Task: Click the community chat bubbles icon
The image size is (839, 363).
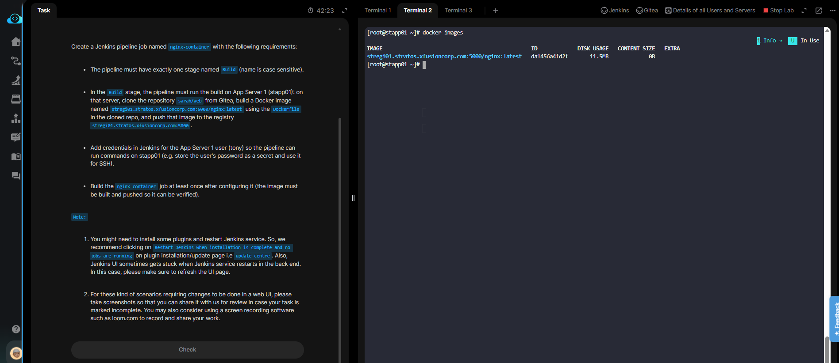Action: [16, 176]
